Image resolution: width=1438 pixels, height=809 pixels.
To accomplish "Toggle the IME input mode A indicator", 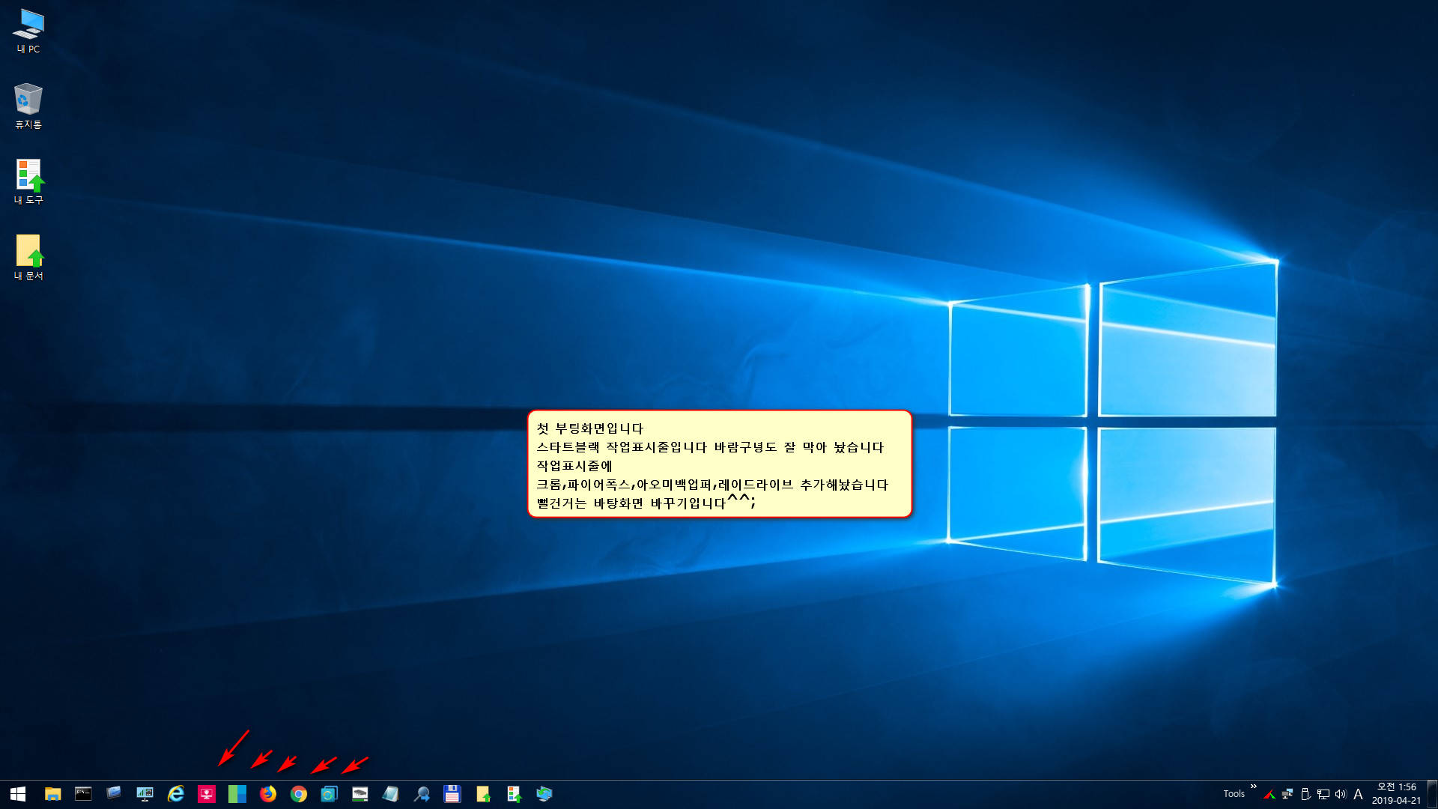I will pyautogui.click(x=1358, y=794).
